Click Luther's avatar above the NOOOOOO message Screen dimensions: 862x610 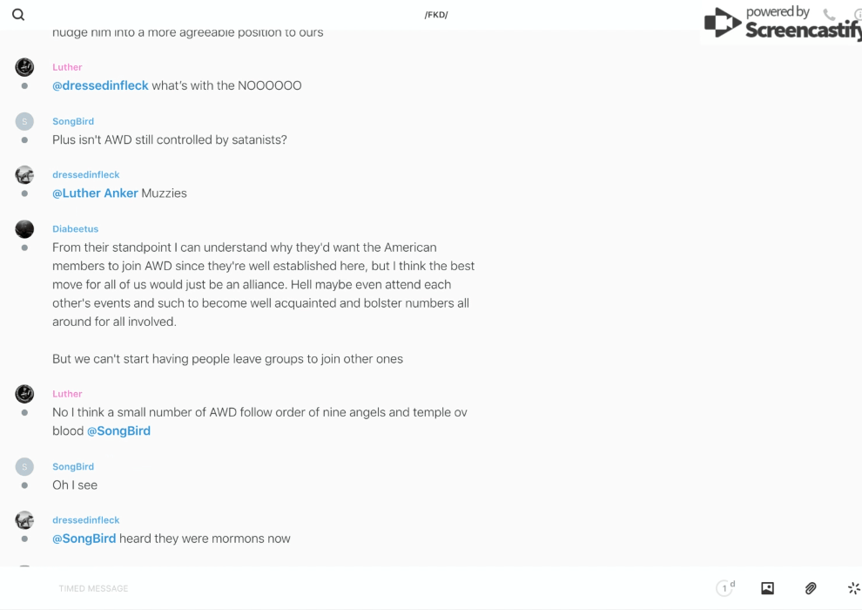tap(24, 67)
